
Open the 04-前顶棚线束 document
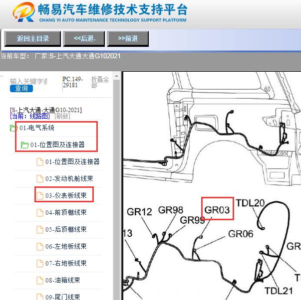pos(66,212)
